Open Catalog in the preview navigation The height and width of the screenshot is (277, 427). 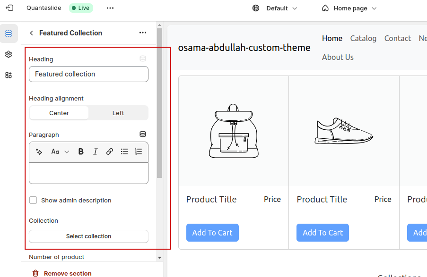coord(363,38)
